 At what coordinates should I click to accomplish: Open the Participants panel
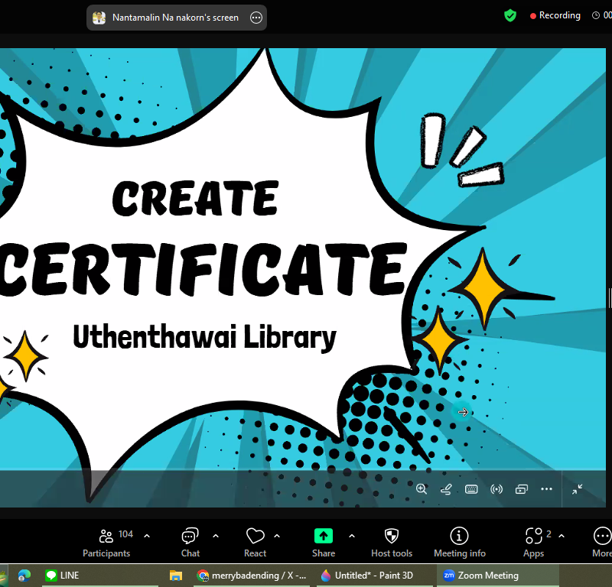(x=106, y=543)
